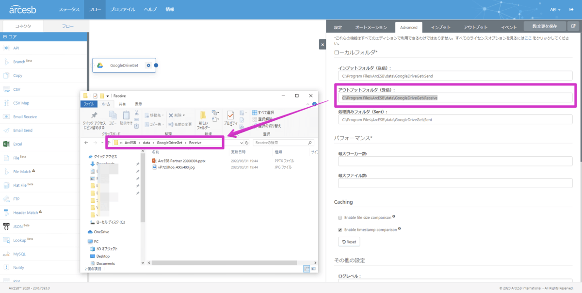Click the 変更を保存 save button
Viewport: 582px width, 293px height.
pyautogui.click(x=545, y=26)
